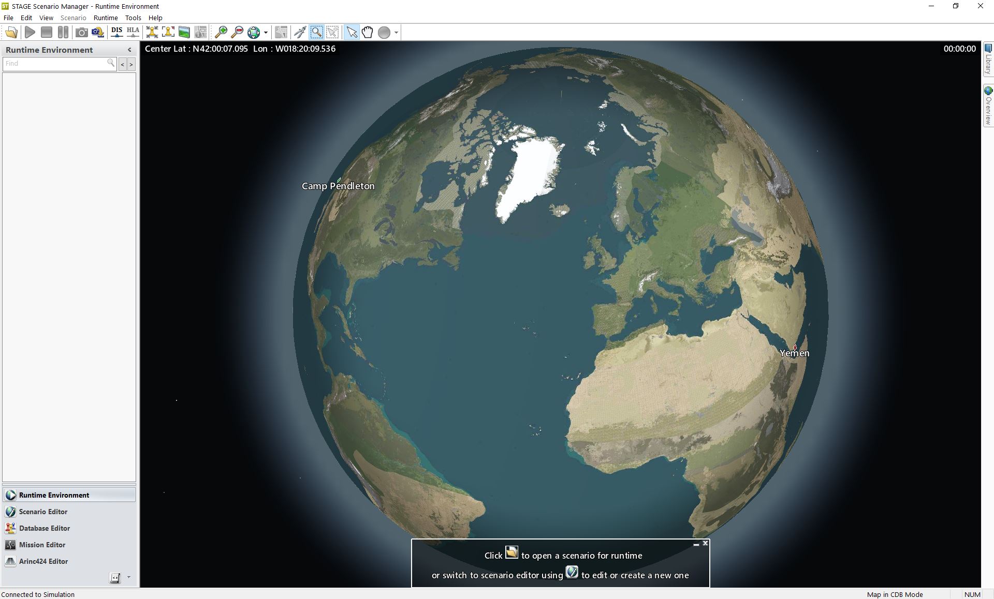Click the zoom in magnifier icon
This screenshot has height=599, width=994.
(221, 33)
